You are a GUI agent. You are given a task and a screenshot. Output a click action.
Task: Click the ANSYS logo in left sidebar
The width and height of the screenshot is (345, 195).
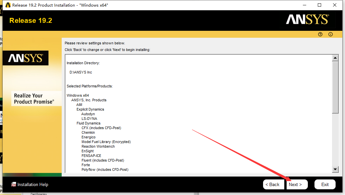pos(26,58)
